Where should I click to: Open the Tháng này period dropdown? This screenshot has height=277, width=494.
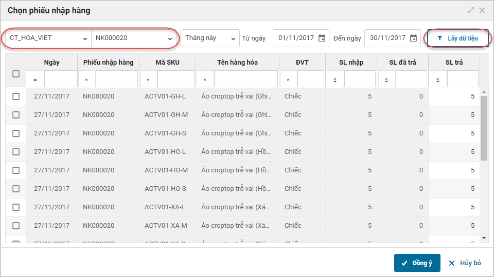[210, 38]
